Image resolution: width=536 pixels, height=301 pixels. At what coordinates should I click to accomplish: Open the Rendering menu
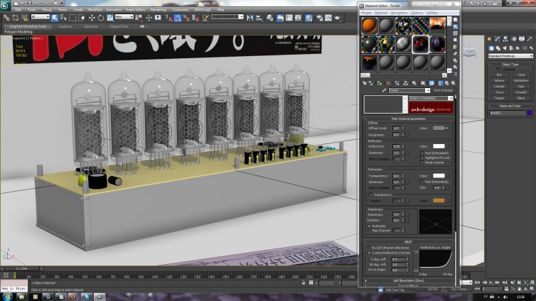click(x=158, y=10)
